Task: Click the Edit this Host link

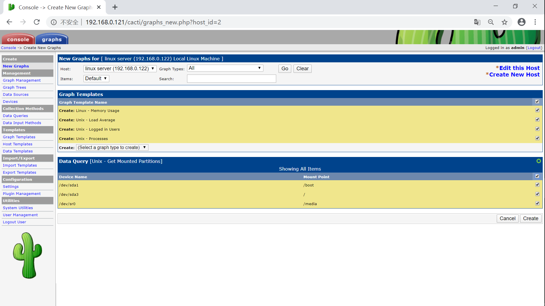Action: point(519,68)
